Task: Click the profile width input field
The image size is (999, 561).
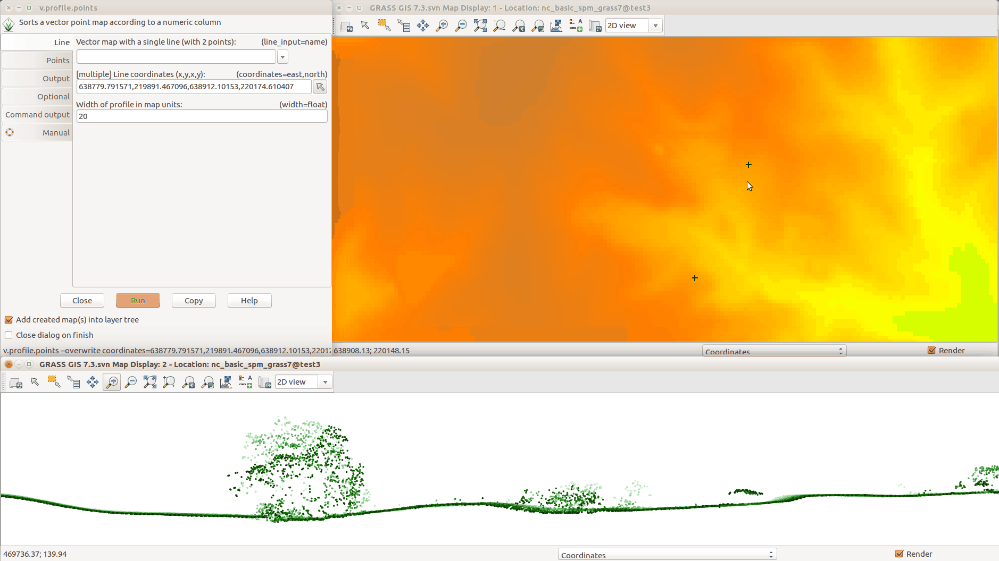Action: [202, 116]
